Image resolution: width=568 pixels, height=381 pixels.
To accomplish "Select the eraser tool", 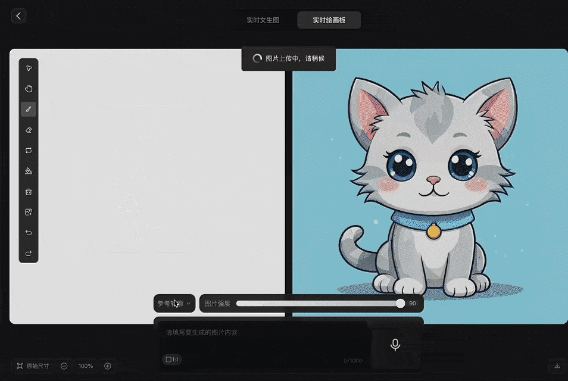I will coord(29,130).
